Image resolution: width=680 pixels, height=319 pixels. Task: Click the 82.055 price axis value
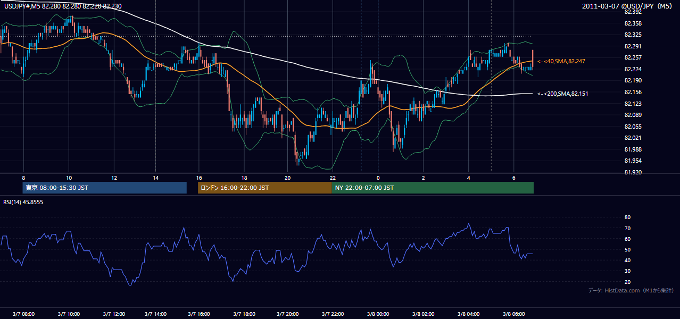tap(633, 127)
